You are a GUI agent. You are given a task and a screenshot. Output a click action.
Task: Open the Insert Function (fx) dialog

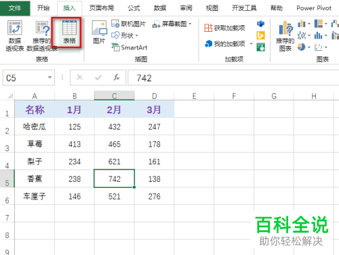pyautogui.click(x=117, y=77)
